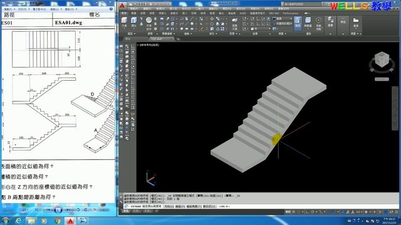Open Internet Explorer from the taskbar

[x=18, y=221]
